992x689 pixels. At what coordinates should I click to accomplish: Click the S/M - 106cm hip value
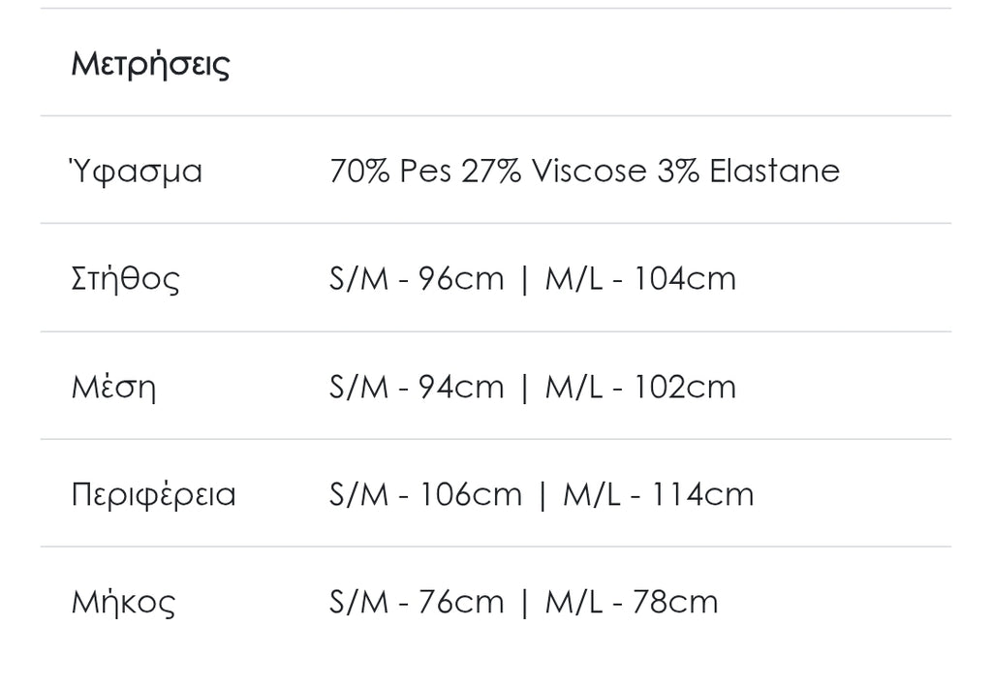point(425,494)
